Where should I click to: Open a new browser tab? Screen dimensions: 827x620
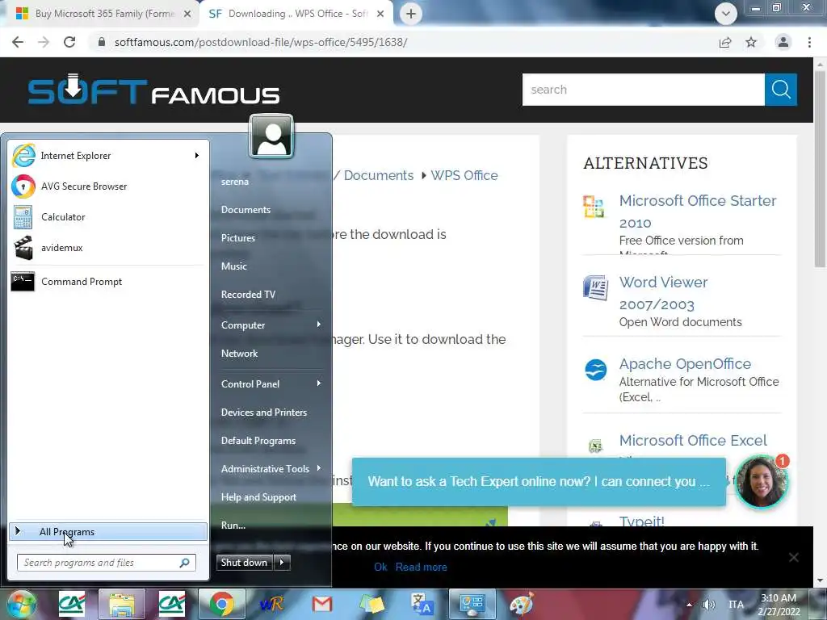coord(411,14)
